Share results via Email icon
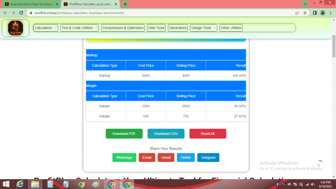336x189 pixels. 147,157
